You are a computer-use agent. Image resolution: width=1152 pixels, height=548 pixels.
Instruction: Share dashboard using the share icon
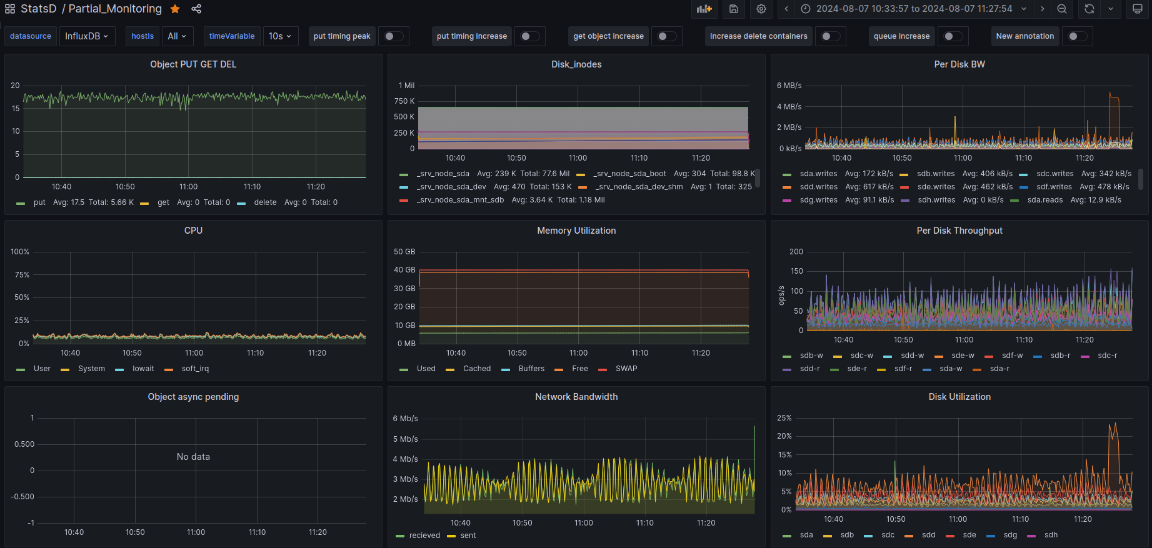coord(196,9)
